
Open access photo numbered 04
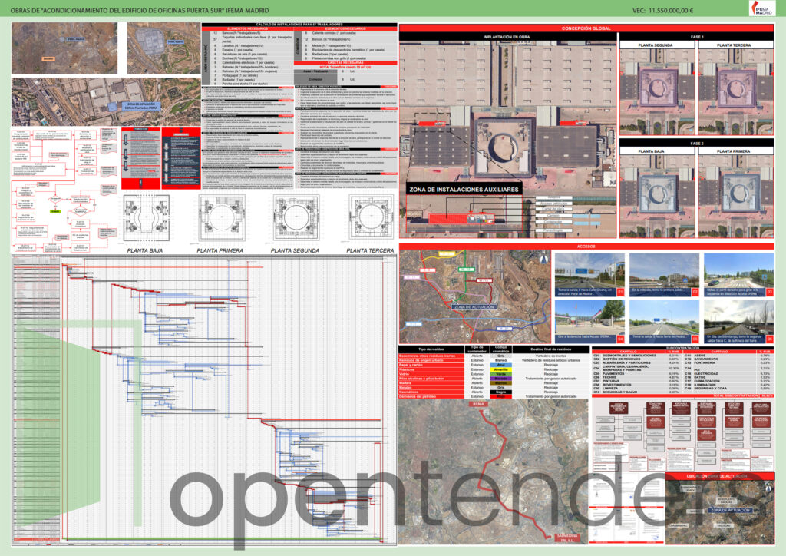(x=589, y=321)
